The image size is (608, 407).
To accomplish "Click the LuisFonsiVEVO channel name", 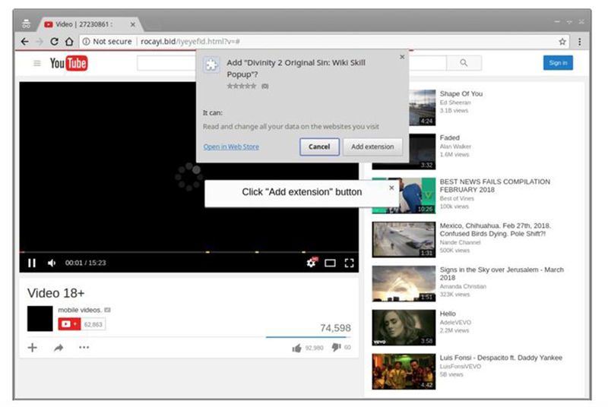I will (x=461, y=366).
